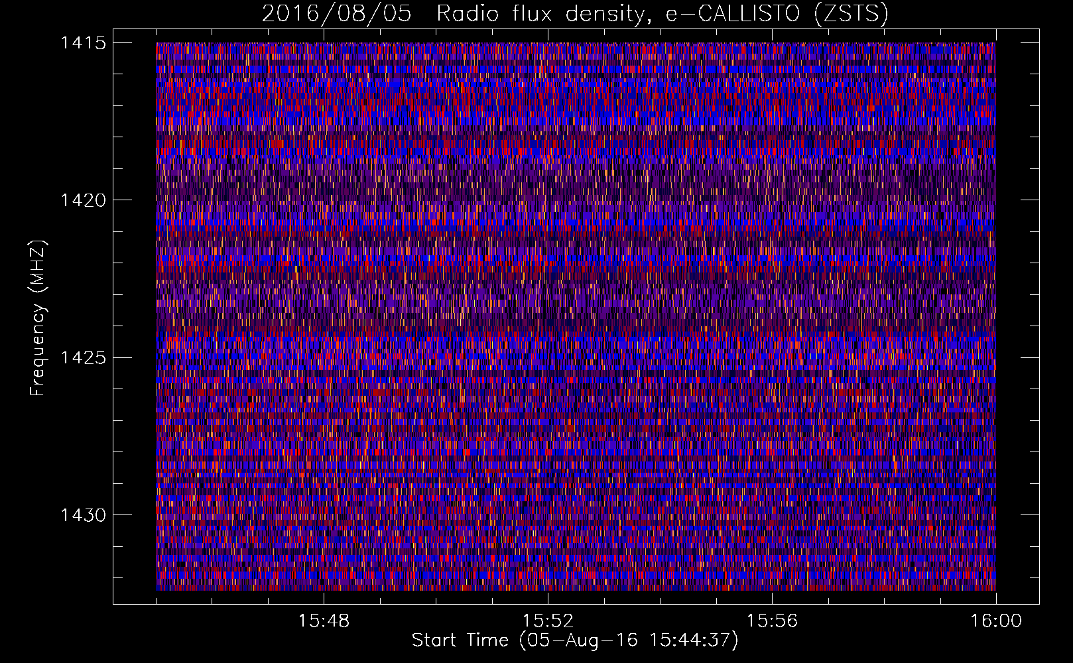Click the 15:48 time tick label
Screen dimensions: 1073x663
point(324,621)
